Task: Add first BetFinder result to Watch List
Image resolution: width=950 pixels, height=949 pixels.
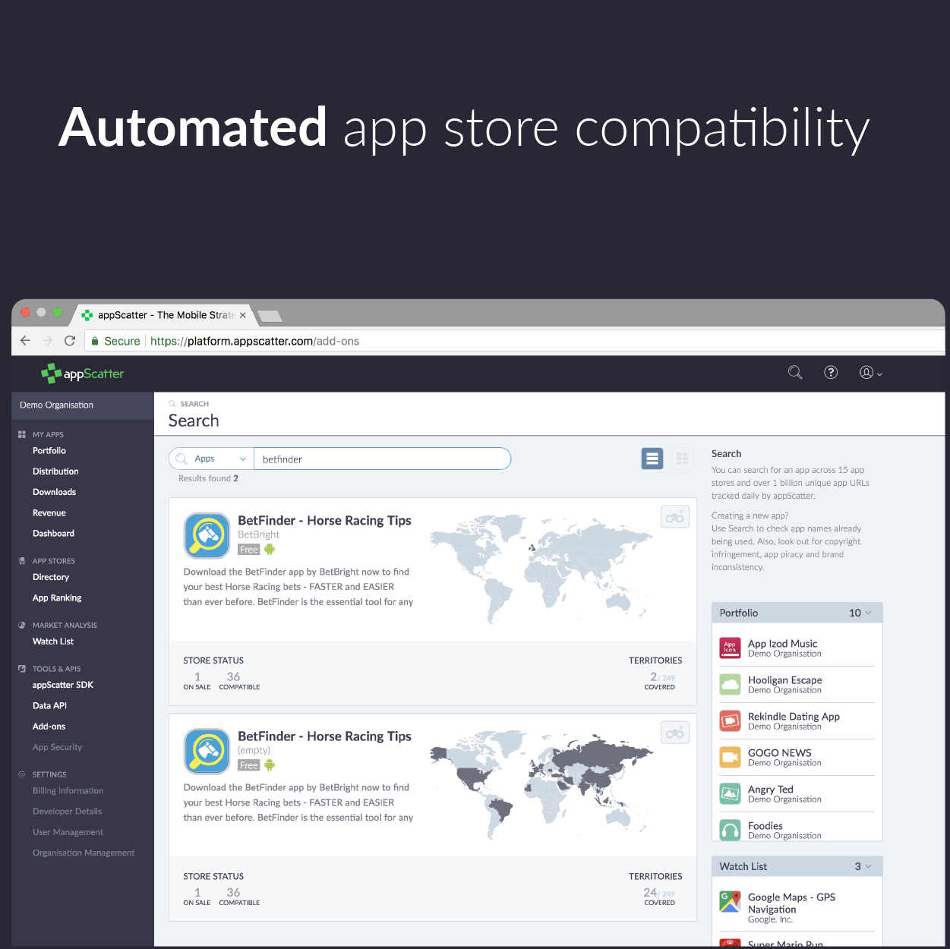Action: click(674, 516)
